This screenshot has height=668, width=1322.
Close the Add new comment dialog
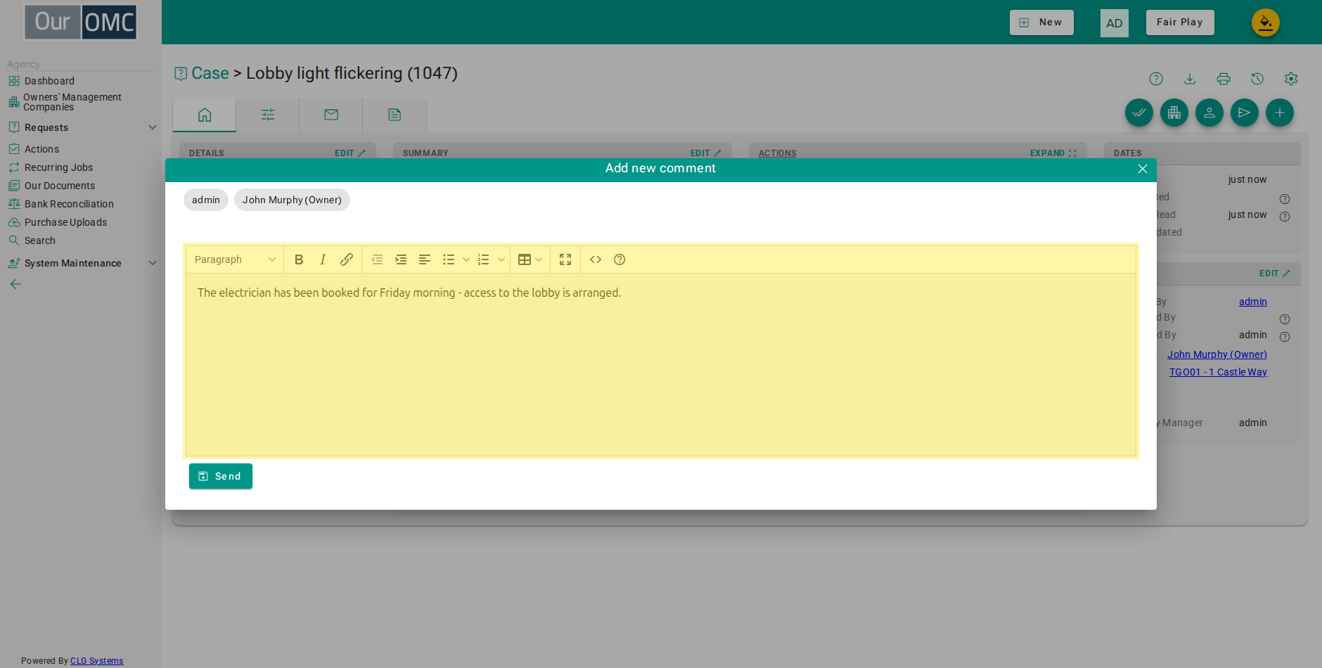(x=1143, y=169)
